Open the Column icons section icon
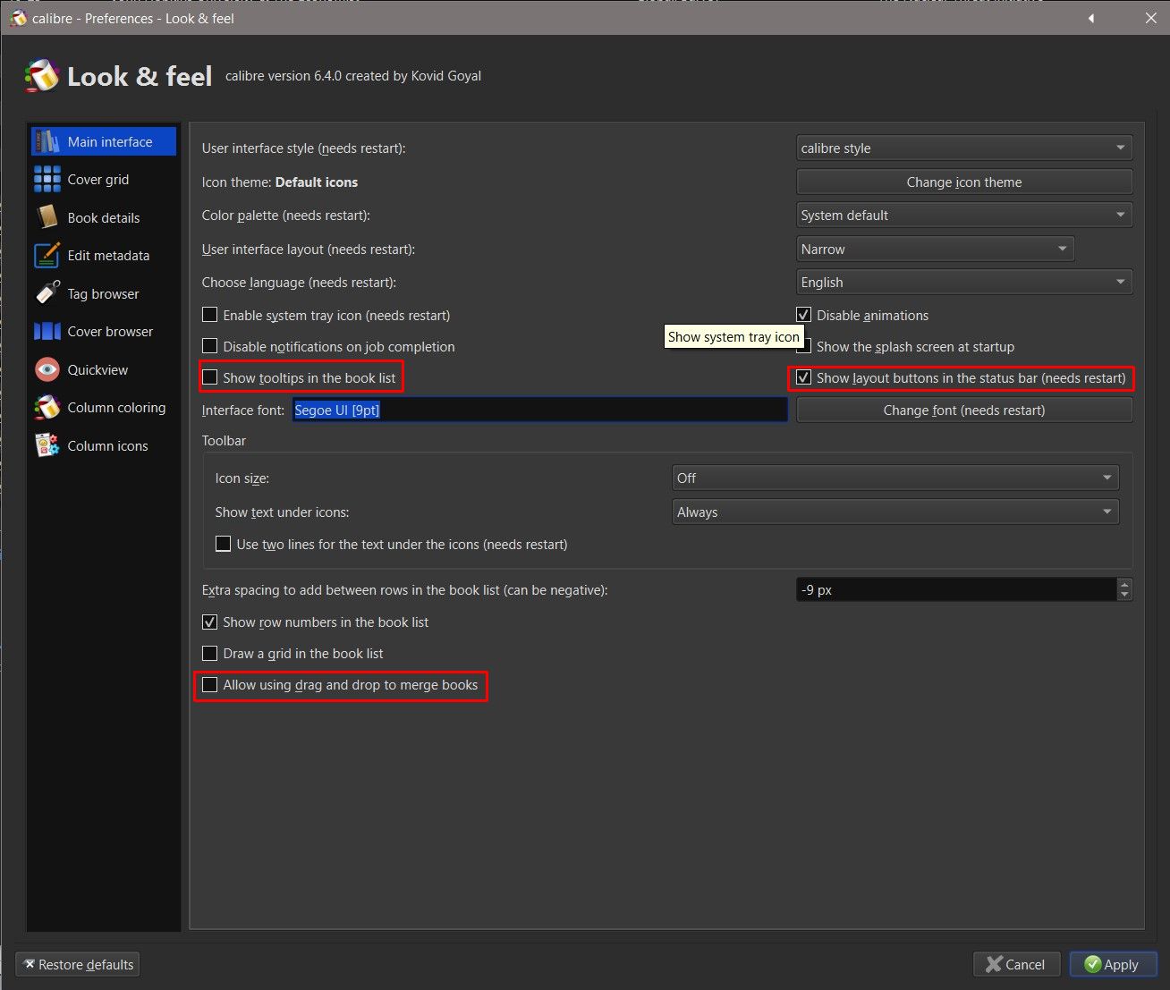The width and height of the screenshot is (1170, 990). tap(47, 445)
